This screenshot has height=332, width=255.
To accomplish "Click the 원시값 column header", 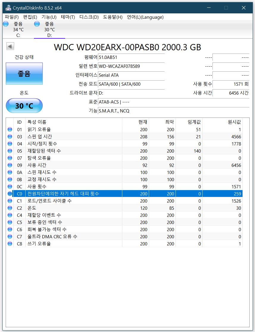I will tap(222, 122).
